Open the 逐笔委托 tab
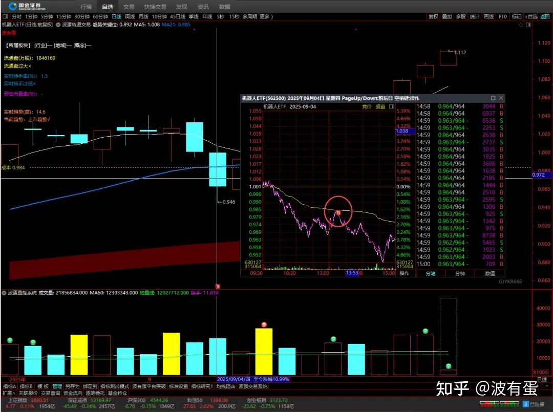 coord(95,393)
